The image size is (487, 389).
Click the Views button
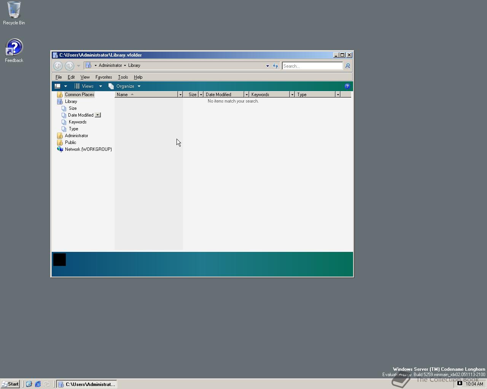click(x=84, y=86)
